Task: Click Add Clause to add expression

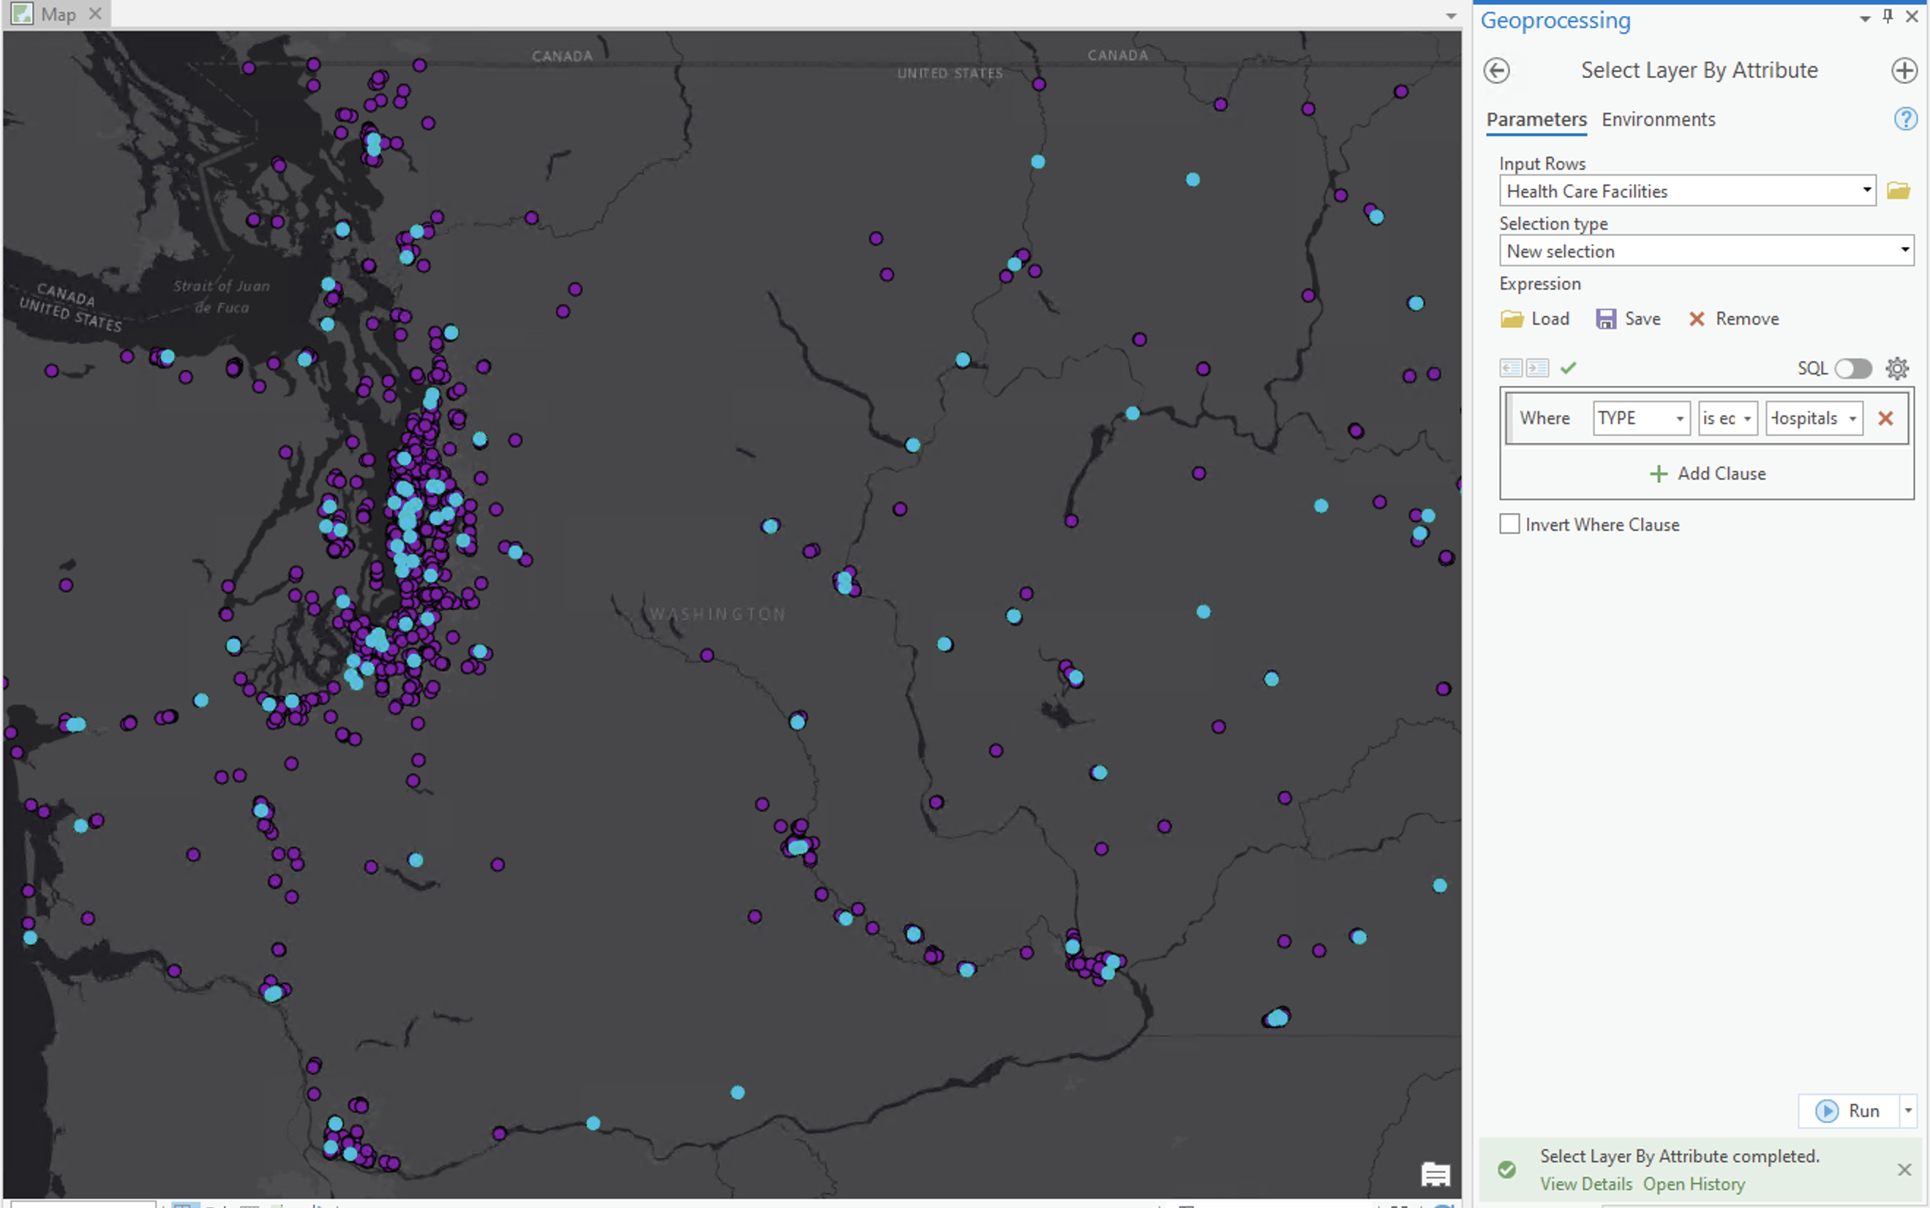Action: 1707,474
